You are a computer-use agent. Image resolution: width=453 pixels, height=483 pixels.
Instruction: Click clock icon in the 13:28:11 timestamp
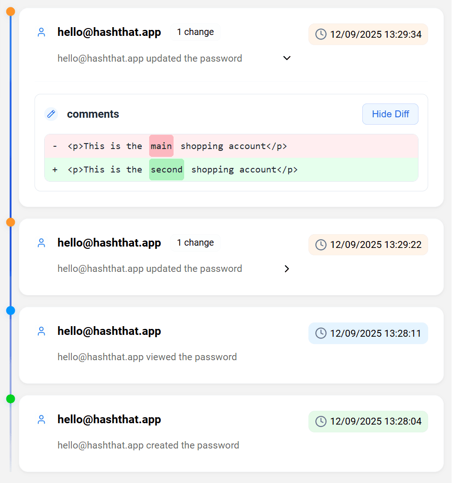coord(321,333)
